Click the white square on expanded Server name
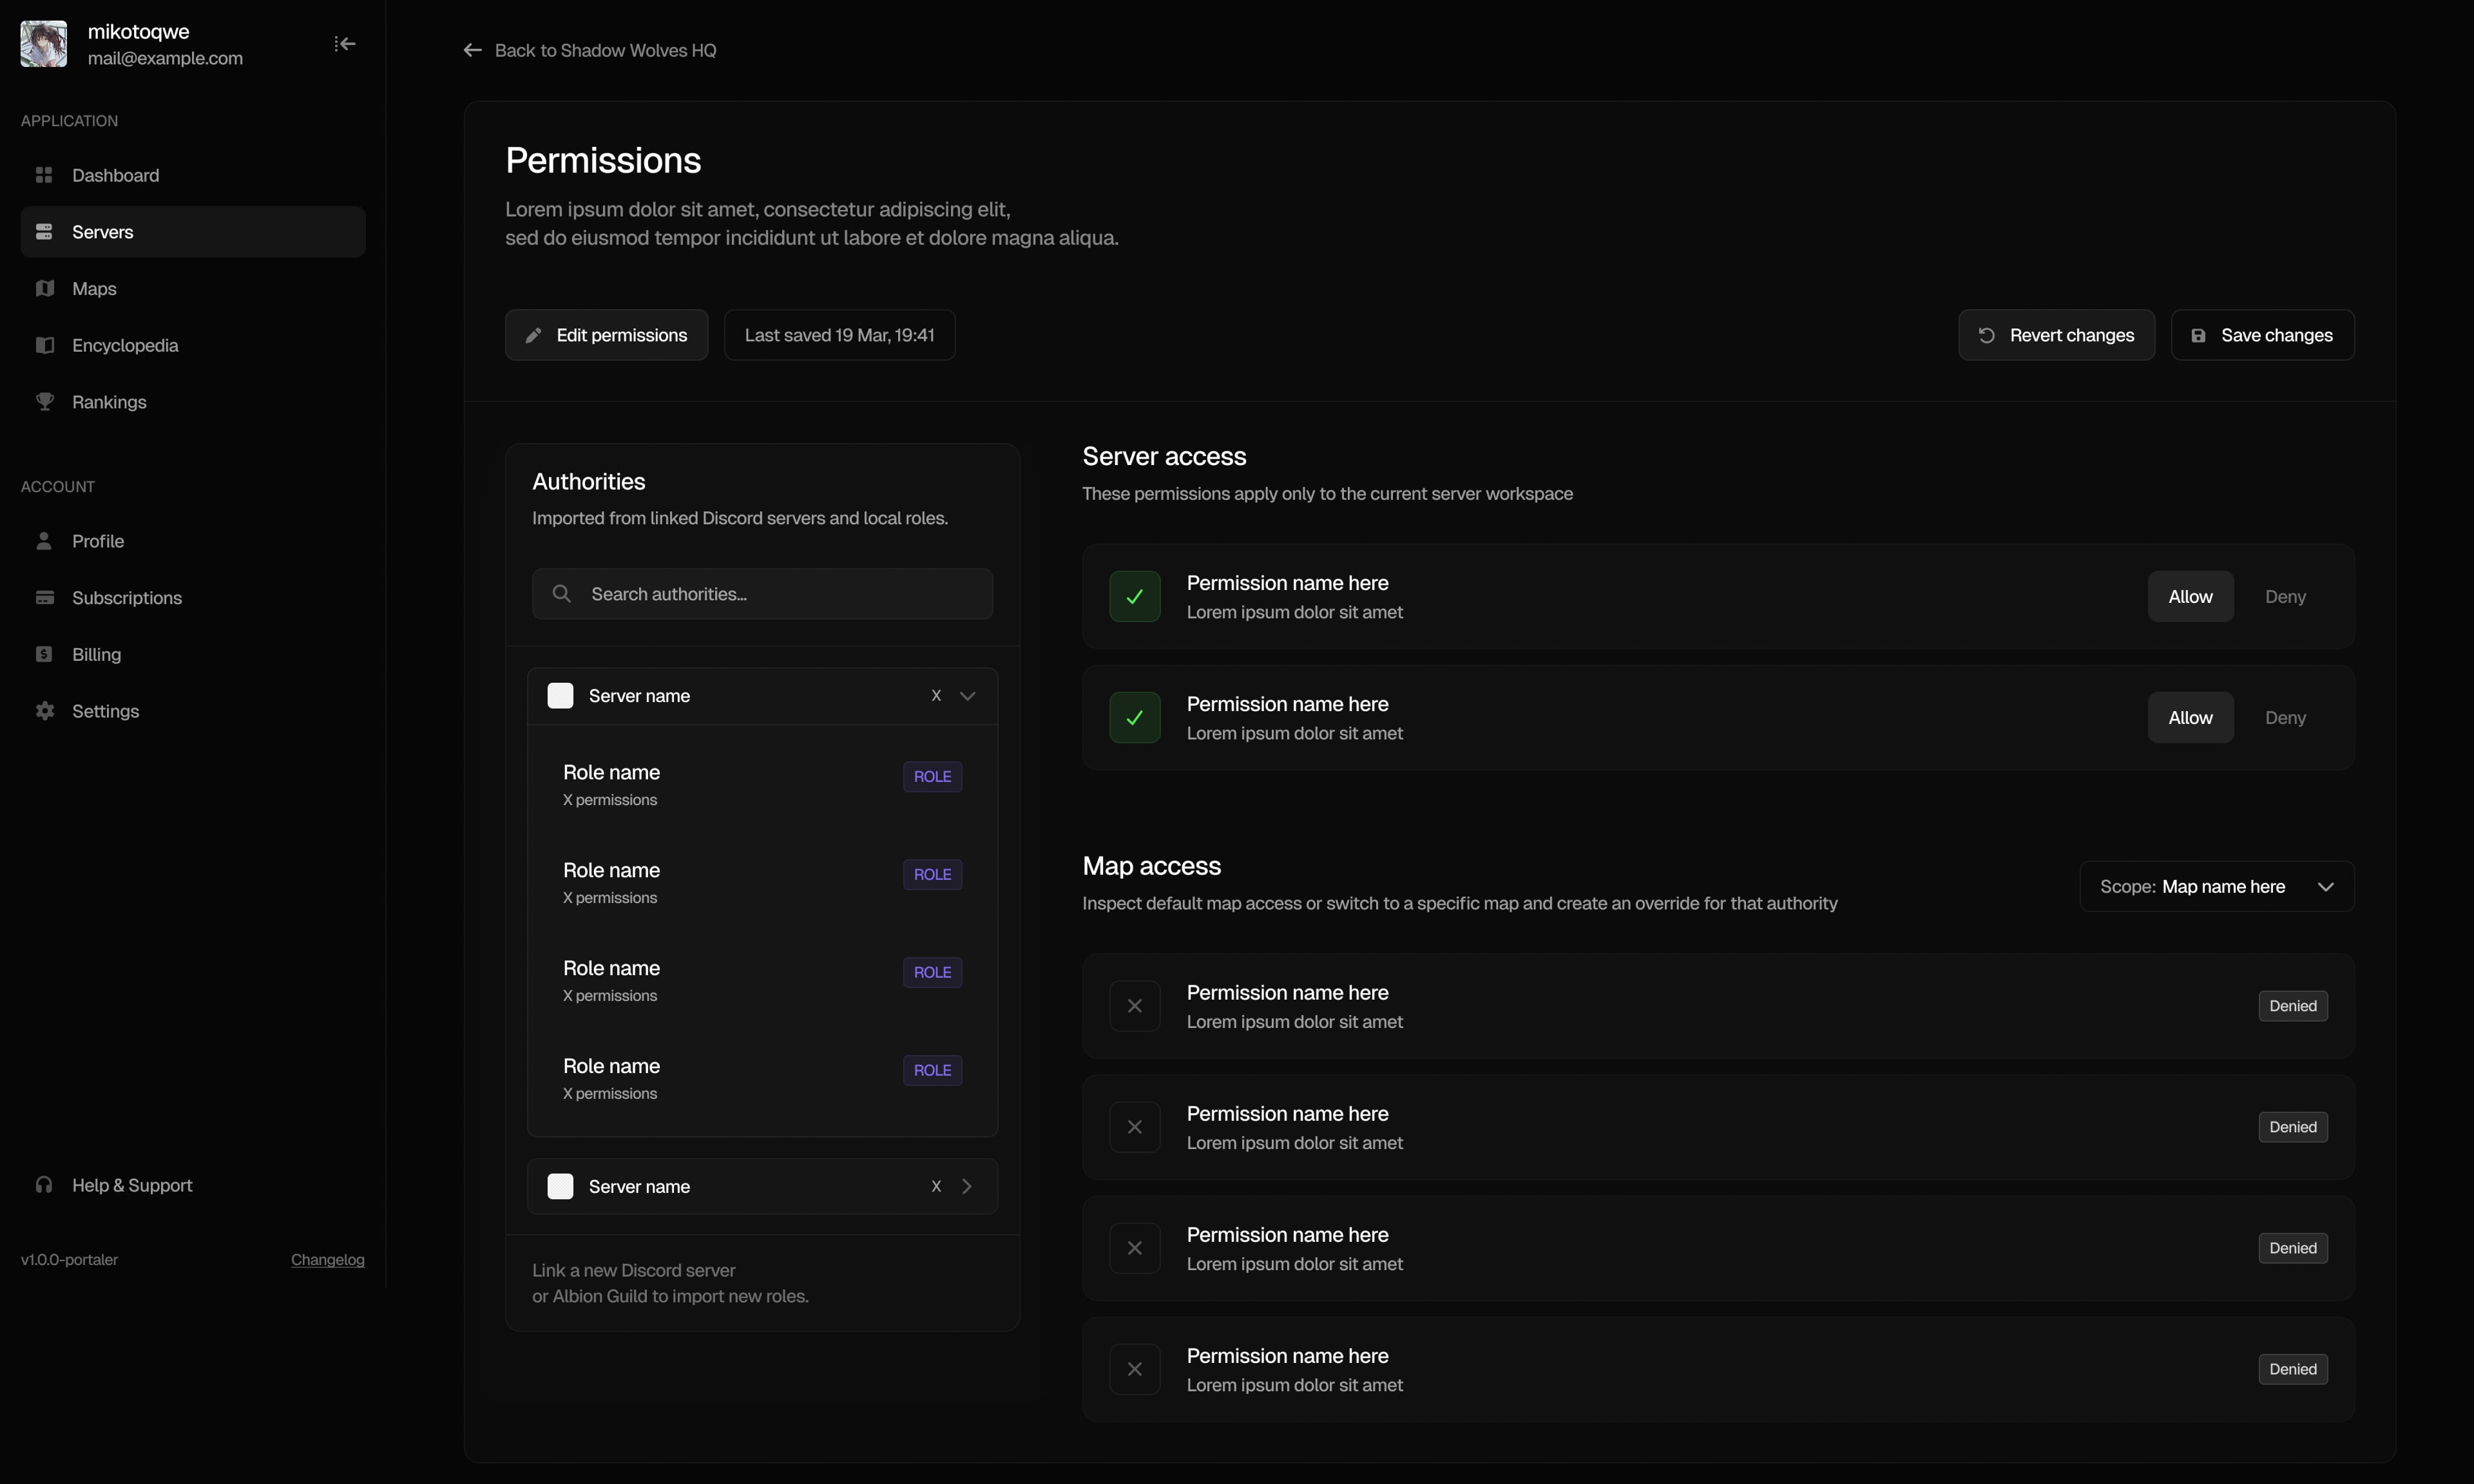 [560, 696]
